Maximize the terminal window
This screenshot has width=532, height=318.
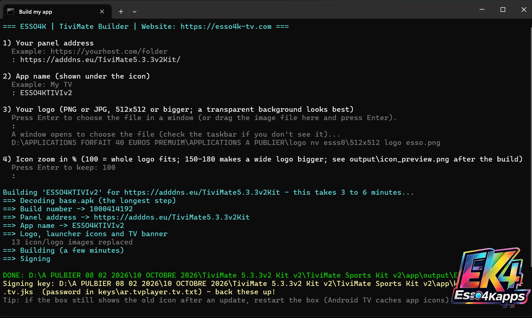[x=503, y=10]
